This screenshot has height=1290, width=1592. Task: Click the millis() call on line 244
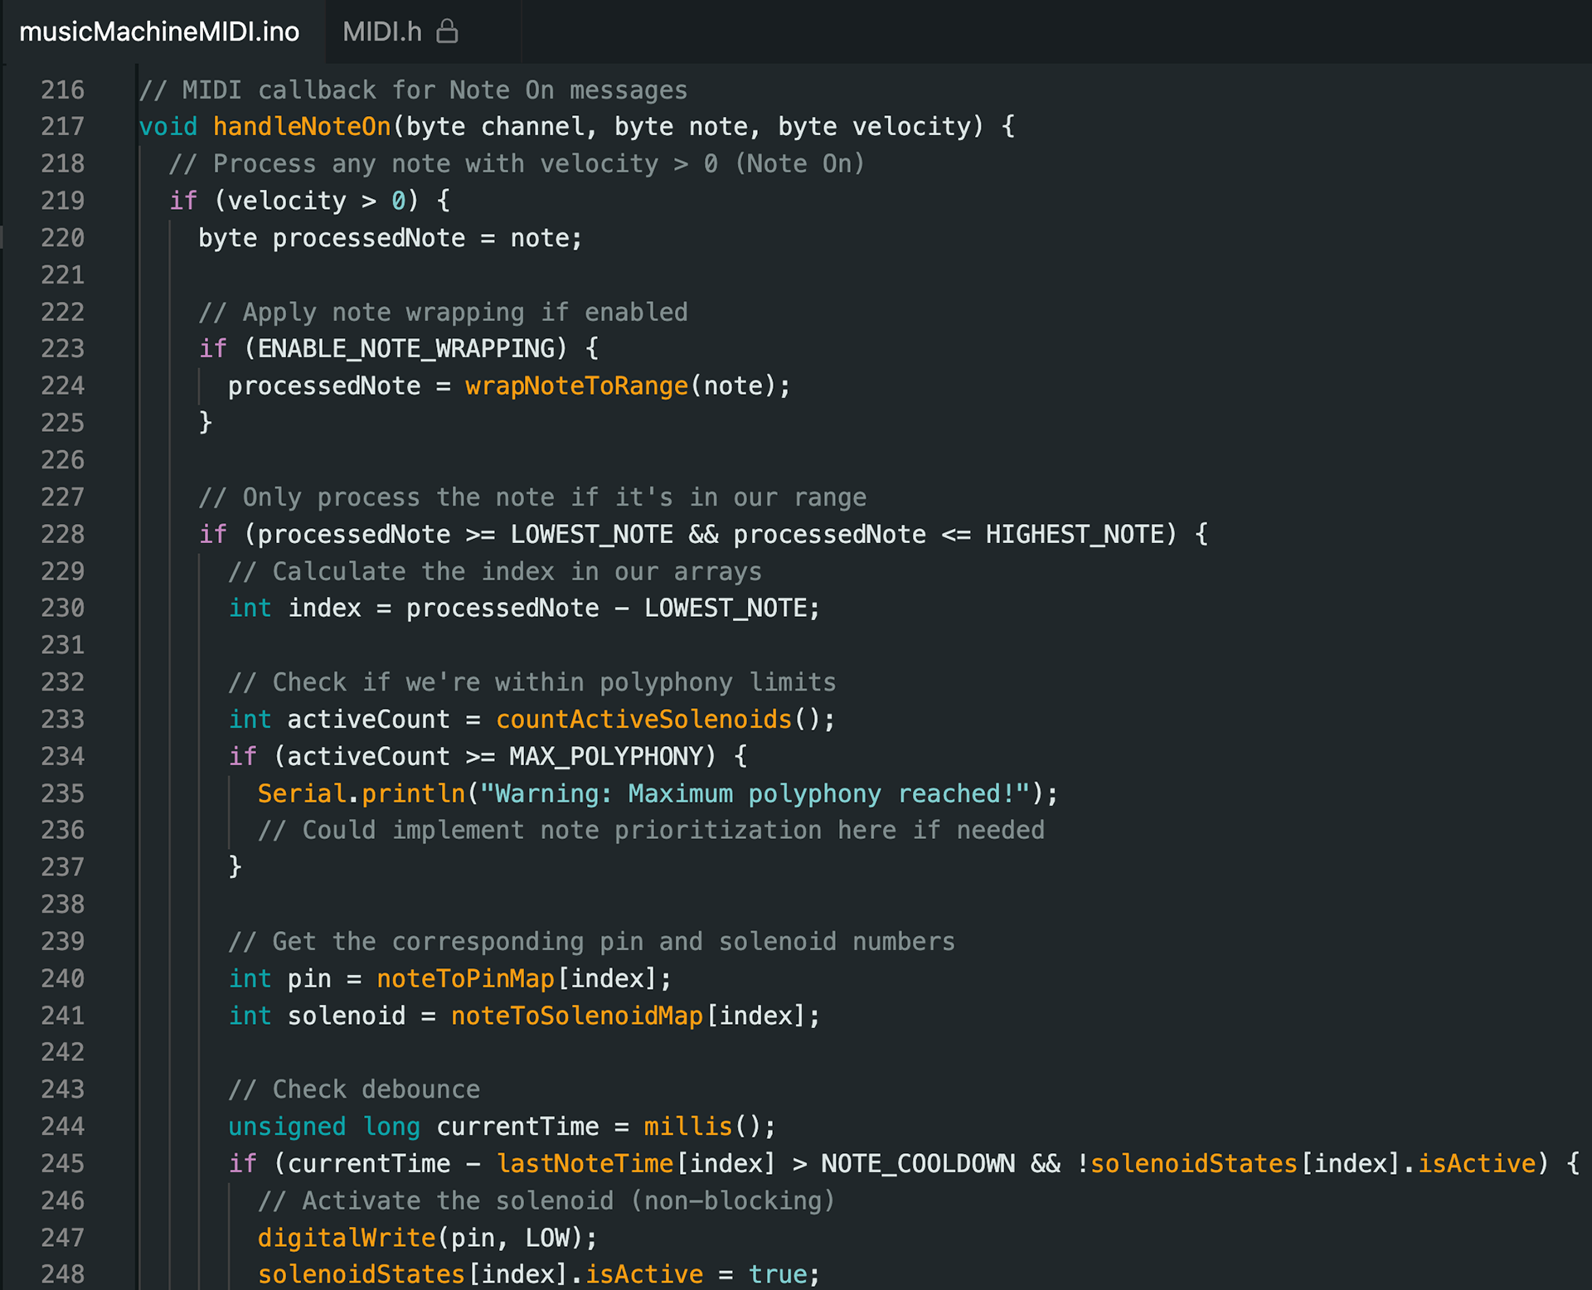tap(688, 1127)
